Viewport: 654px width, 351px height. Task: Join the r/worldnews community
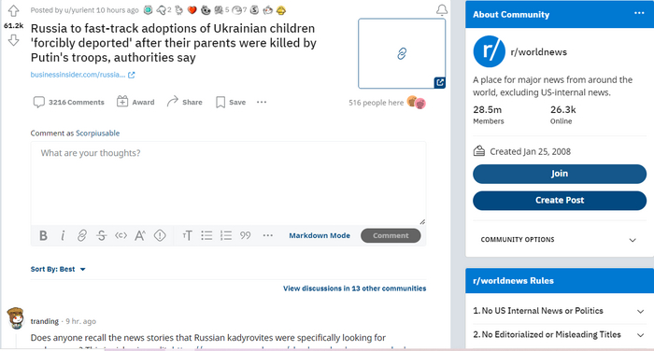click(x=560, y=174)
